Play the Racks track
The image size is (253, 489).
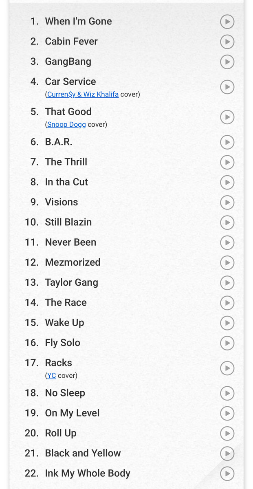(x=227, y=368)
